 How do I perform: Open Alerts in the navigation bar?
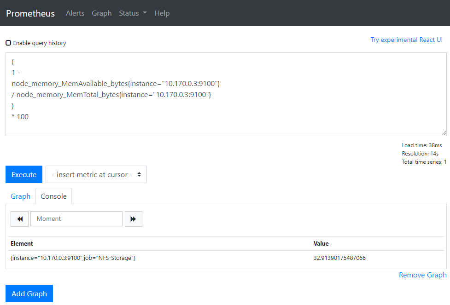[x=75, y=13]
